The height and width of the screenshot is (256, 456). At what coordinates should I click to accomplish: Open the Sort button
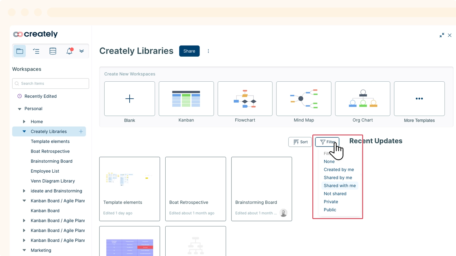click(300, 142)
